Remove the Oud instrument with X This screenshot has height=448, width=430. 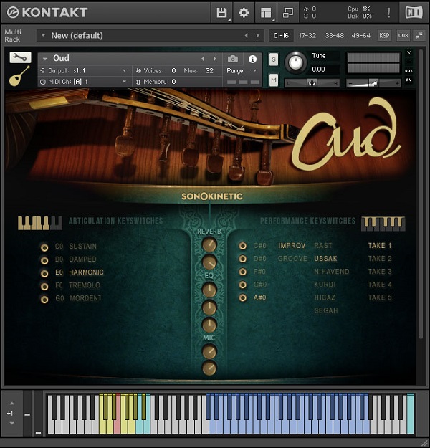click(408, 53)
